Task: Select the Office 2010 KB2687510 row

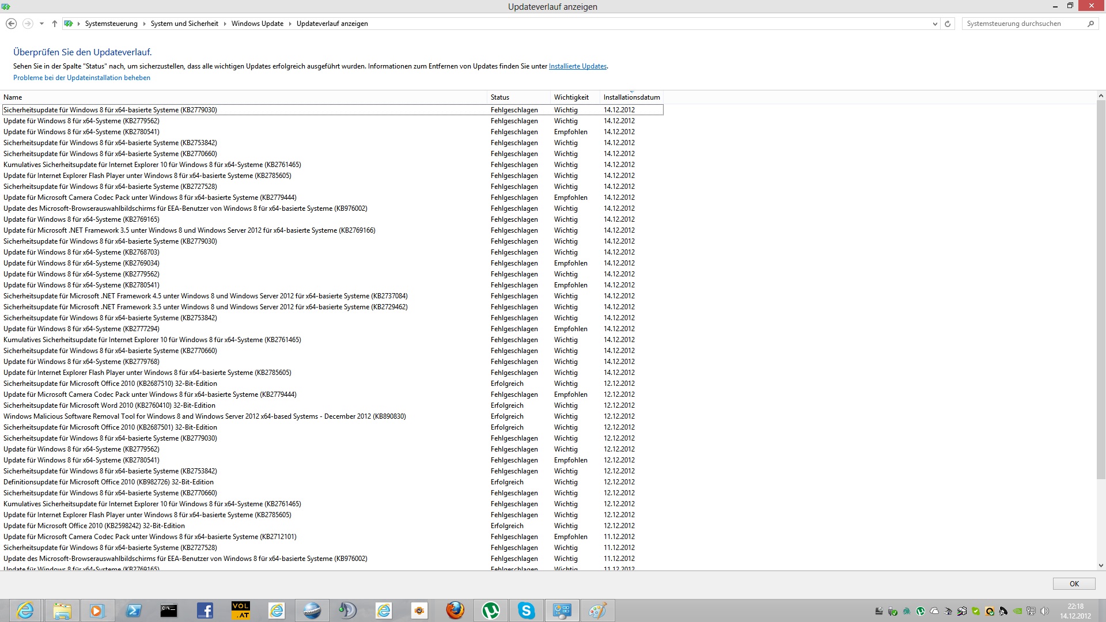Action: 332,384
